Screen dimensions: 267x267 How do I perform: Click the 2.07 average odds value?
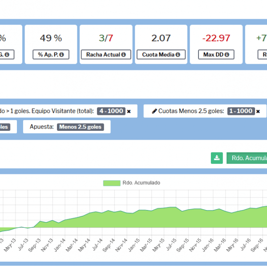pos(161,38)
